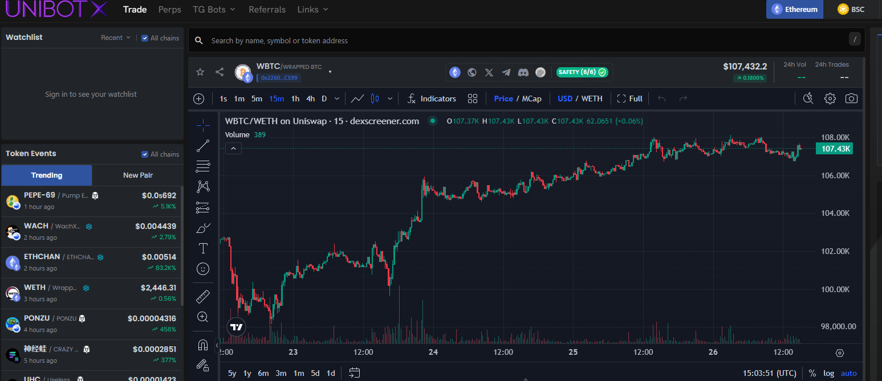
Task: Toggle Watchlist All chains checkbox
Action: [x=145, y=38]
